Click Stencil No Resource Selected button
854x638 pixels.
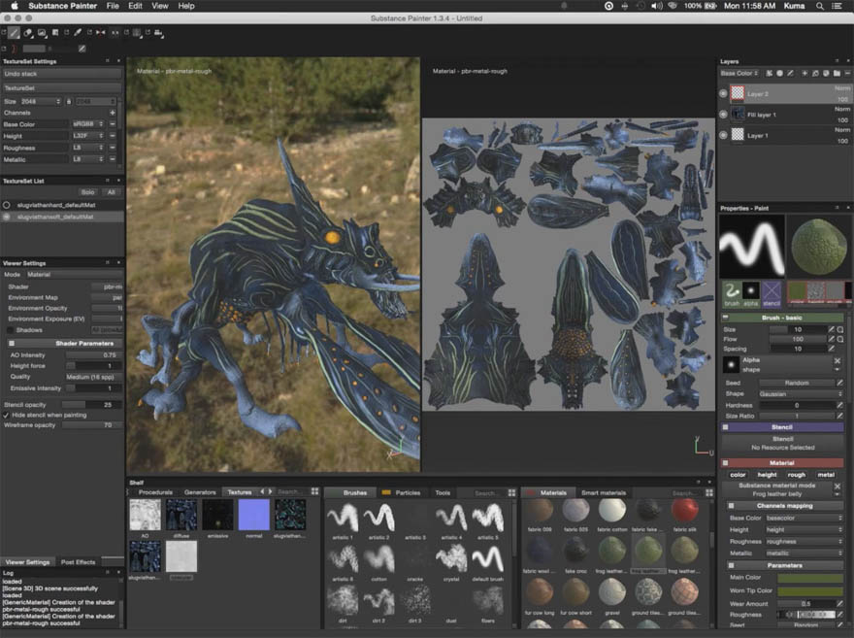tap(782, 443)
